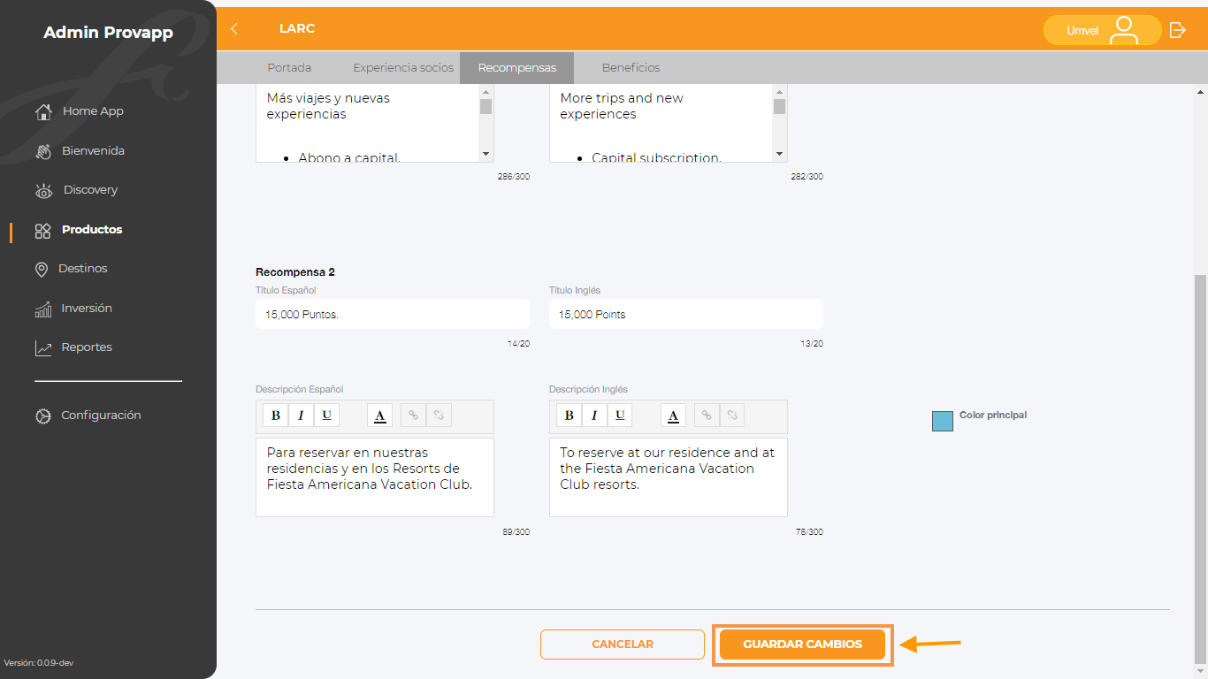Switch to the Beneficios tab
Viewport: 1208px width, 679px height.
tap(631, 68)
